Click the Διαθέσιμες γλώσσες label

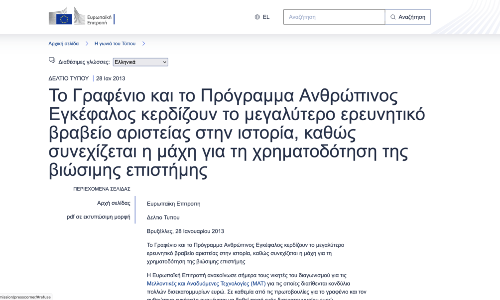tap(84, 62)
